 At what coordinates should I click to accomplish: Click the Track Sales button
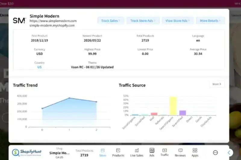pyautogui.click(x=111, y=21)
